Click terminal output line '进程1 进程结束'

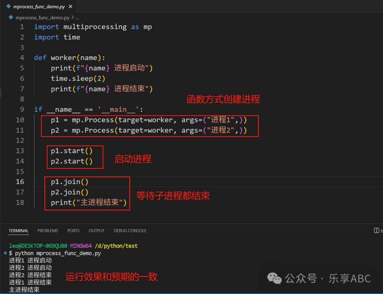30,282
